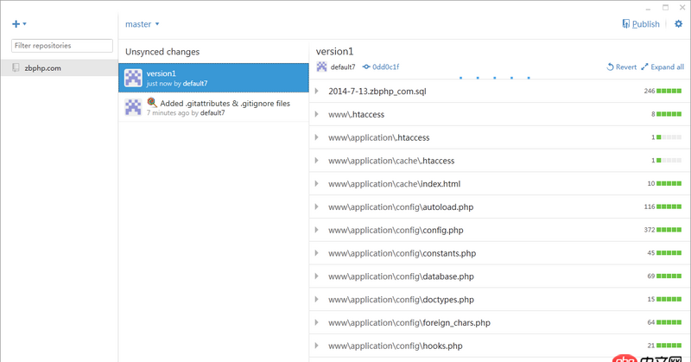
Task: Expand config\hooks.php diff
Action: pos(316,346)
